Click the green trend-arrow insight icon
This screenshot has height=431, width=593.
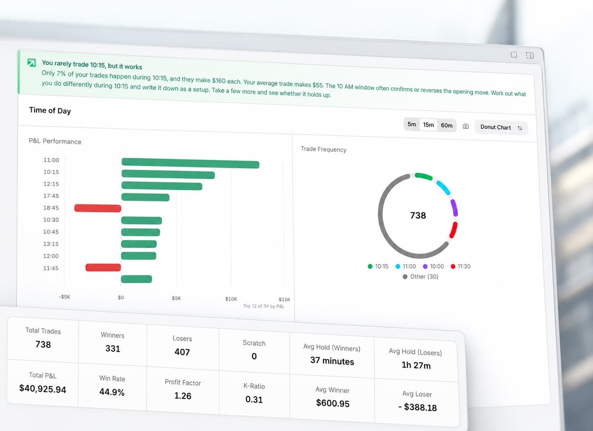tap(31, 62)
